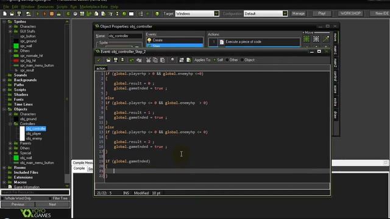Paste into the code using the clipboard icon
The image size is (390, 219).
[x=163, y=60]
